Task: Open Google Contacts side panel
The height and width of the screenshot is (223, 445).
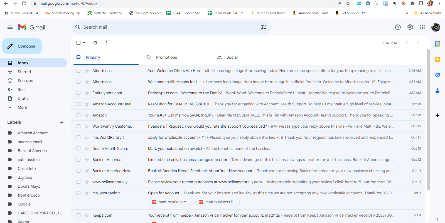Action: 437,91
